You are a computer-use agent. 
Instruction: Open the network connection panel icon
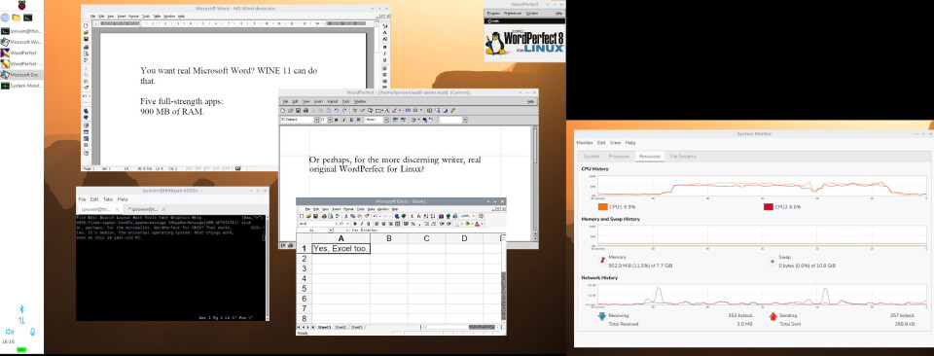(22, 320)
